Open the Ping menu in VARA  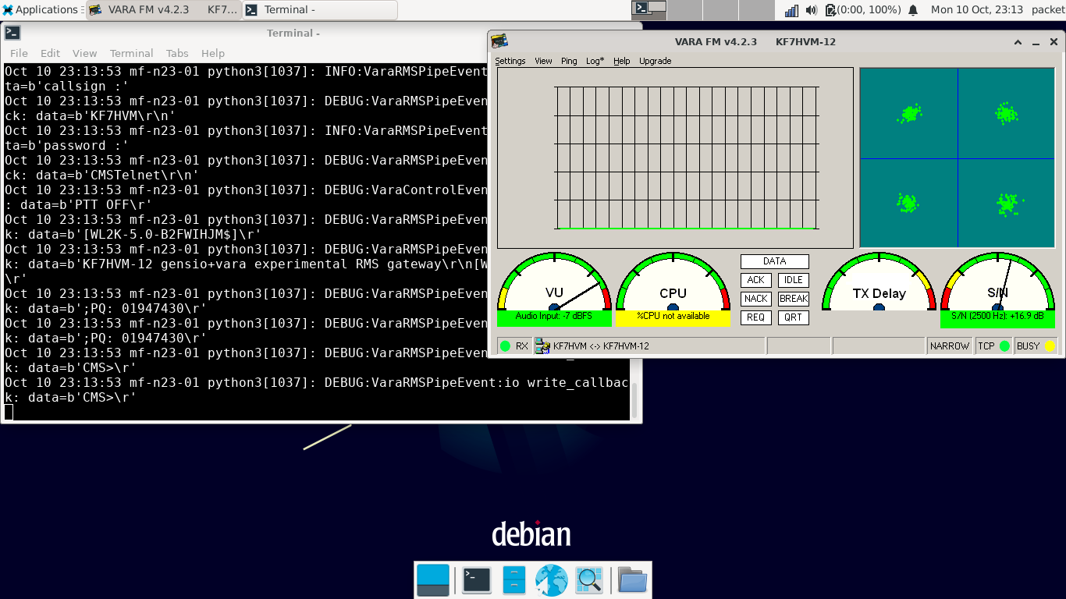coord(570,61)
